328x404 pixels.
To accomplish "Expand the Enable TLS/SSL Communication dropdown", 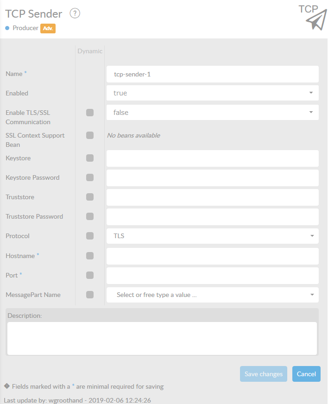I will tap(212, 113).
